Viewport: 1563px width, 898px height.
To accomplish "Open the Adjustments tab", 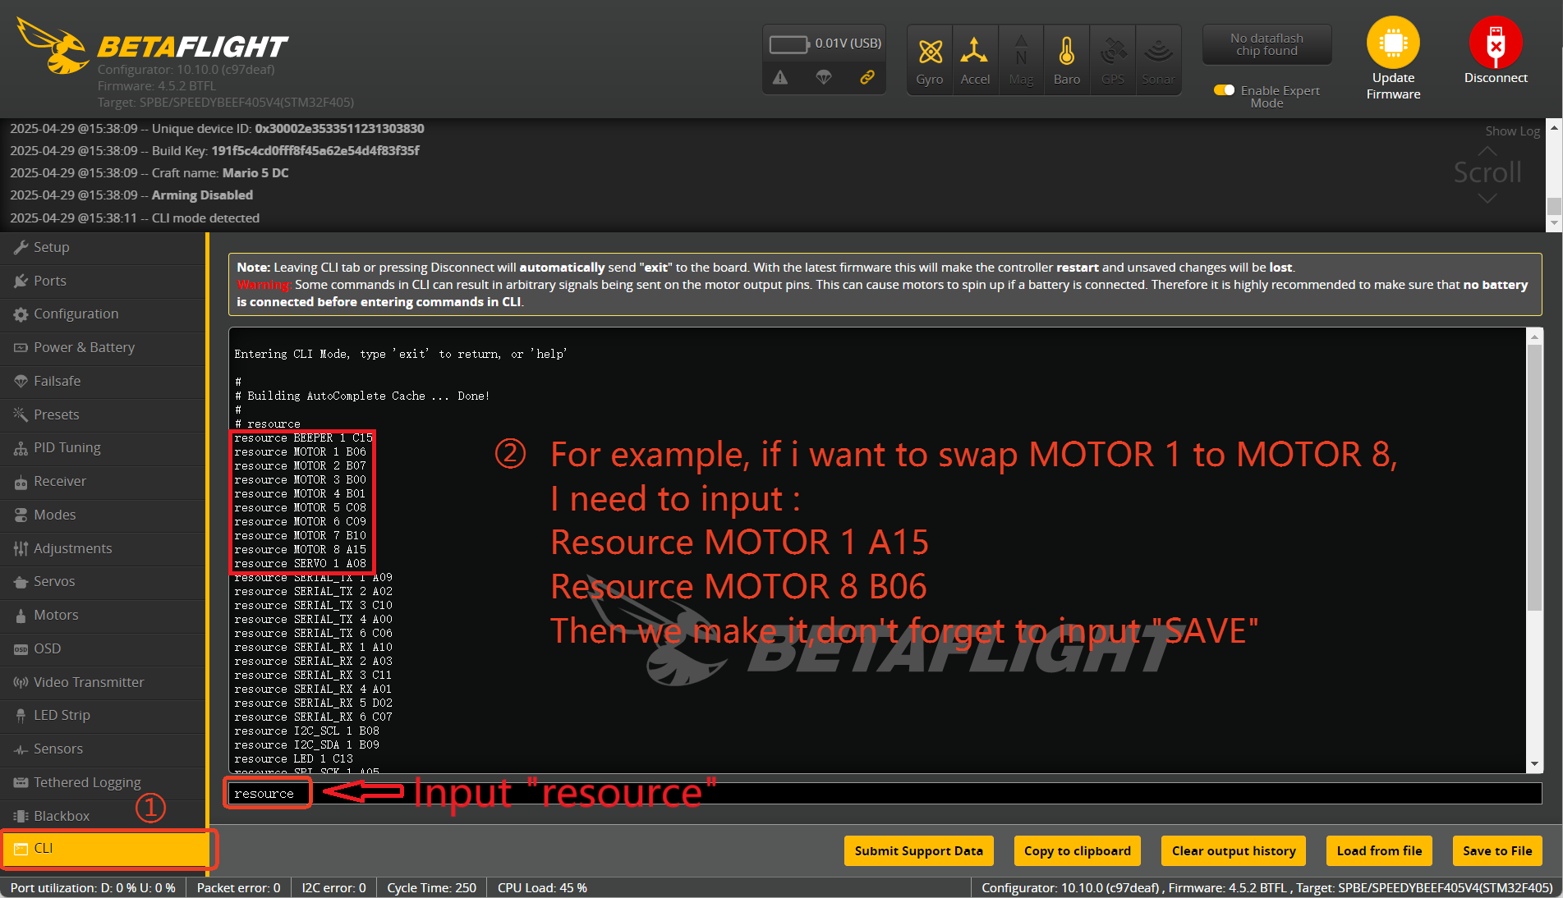I will tap(103, 548).
